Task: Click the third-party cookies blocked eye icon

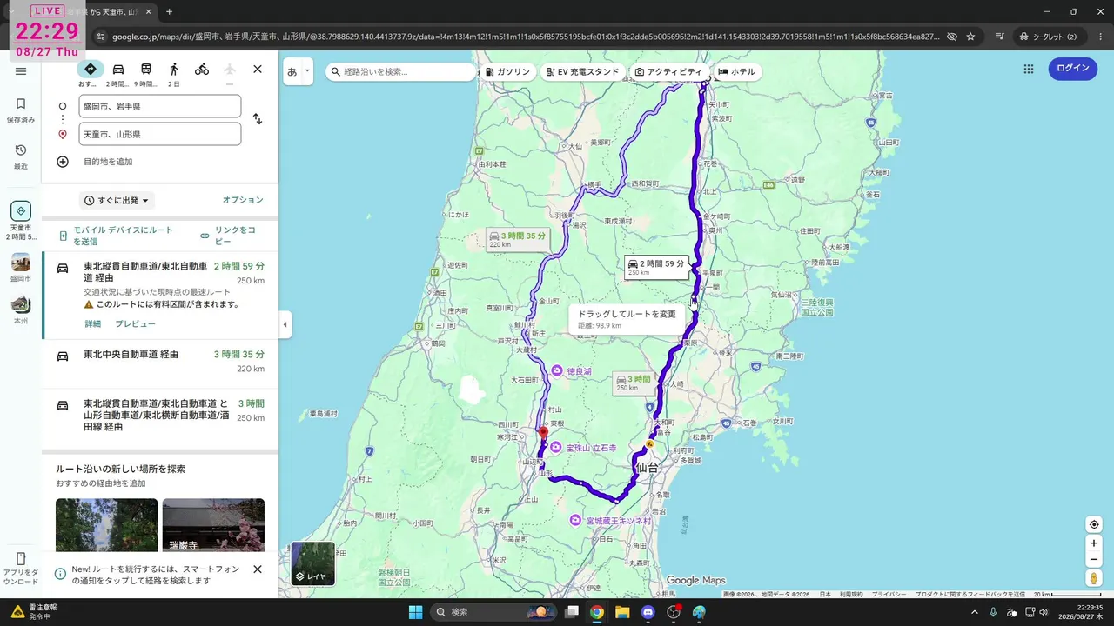Action: point(951,37)
